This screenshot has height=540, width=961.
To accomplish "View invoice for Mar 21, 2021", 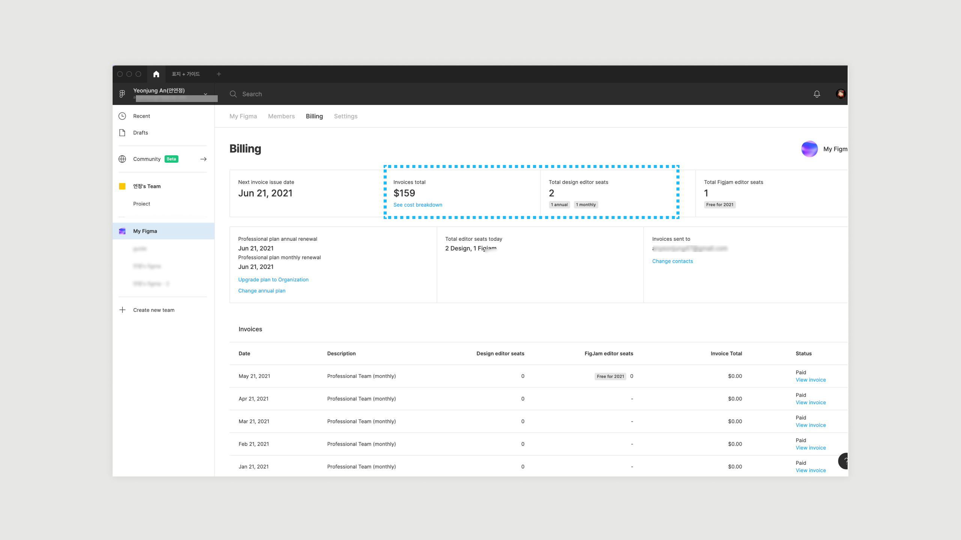I will pyautogui.click(x=811, y=425).
